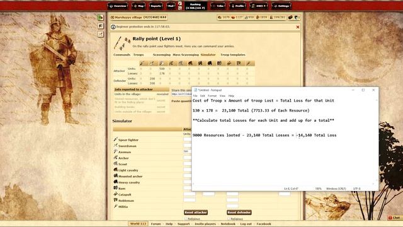The height and width of the screenshot is (227, 403).
Task: Click catapult icon in results table header
Action: click(x=229, y=63)
